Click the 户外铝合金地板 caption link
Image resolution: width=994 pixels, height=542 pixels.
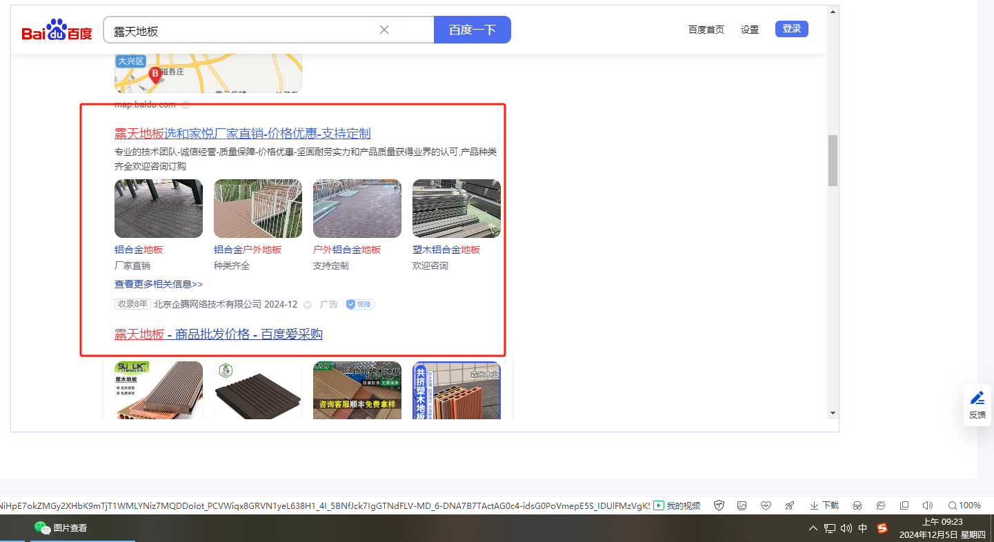pos(347,250)
